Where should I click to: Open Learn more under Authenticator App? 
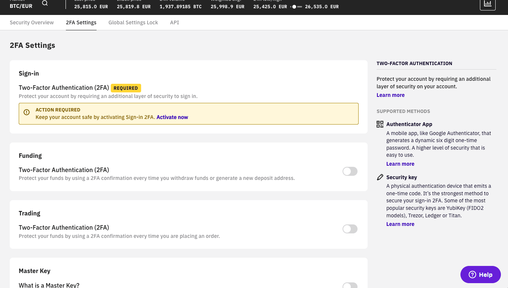pyautogui.click(x=400, y=164)
